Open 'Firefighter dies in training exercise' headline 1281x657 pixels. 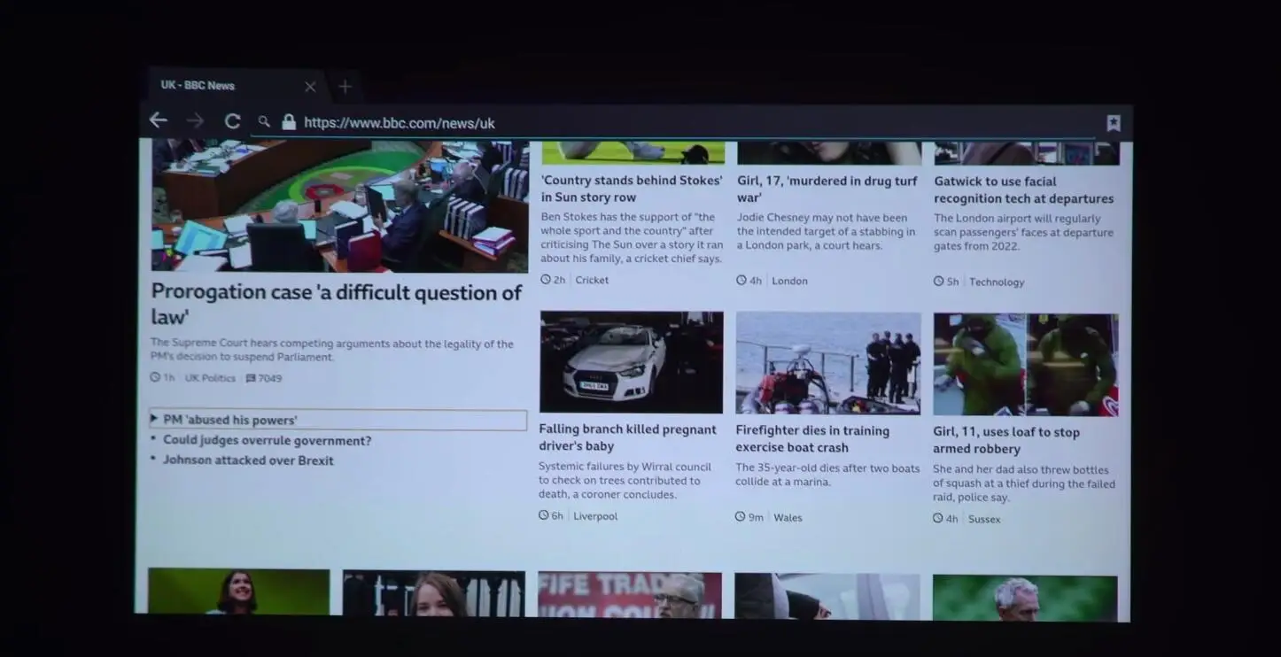pyautogui.click(x=812, y=439)
